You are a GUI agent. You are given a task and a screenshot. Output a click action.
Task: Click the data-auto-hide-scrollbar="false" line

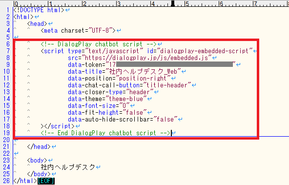(123, 119)
